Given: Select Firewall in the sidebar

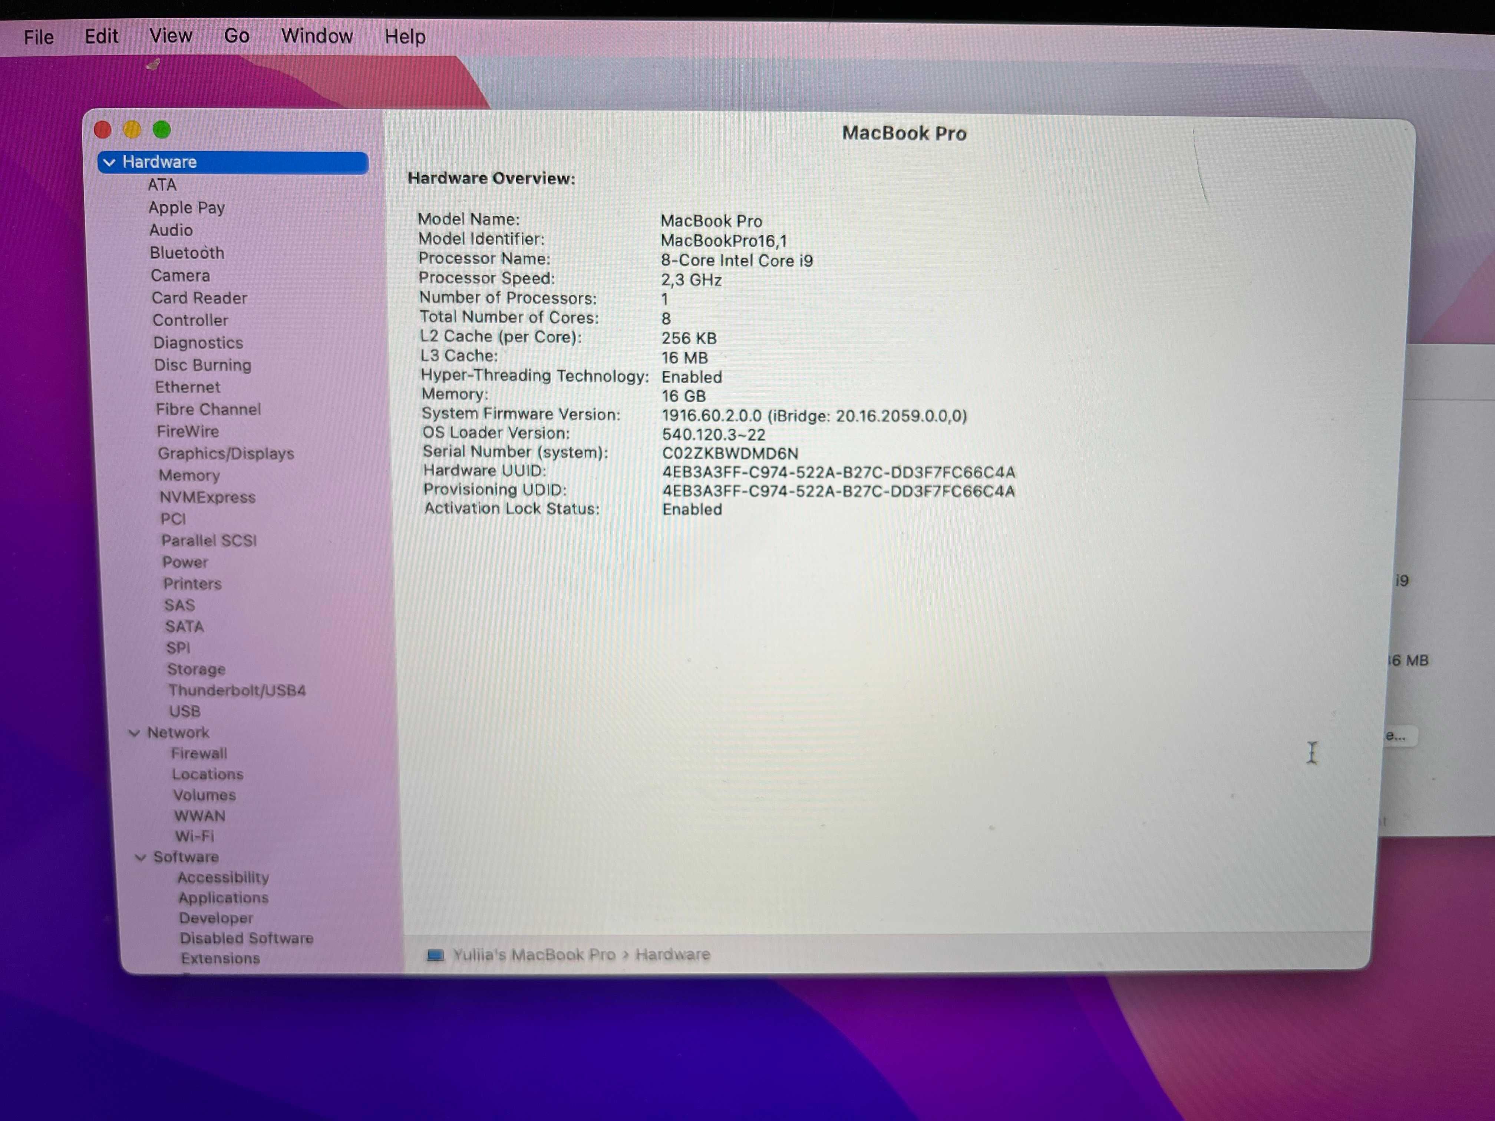Looking at the screenshot, I should 199,753.
